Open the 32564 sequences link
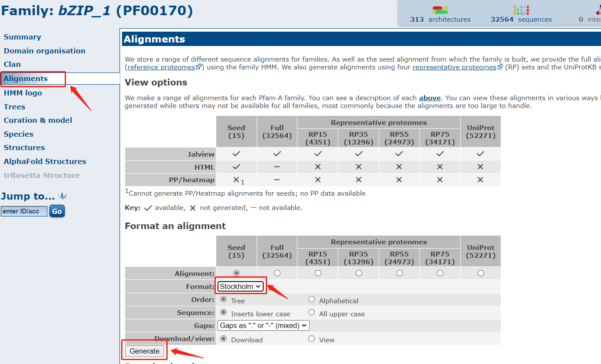This screenshot has height=364, width=601. [521, 19]
